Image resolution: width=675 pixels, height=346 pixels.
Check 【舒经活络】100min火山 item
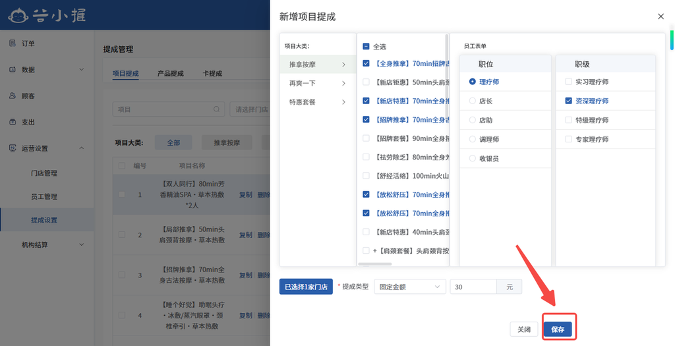click(x=366, y=175)
